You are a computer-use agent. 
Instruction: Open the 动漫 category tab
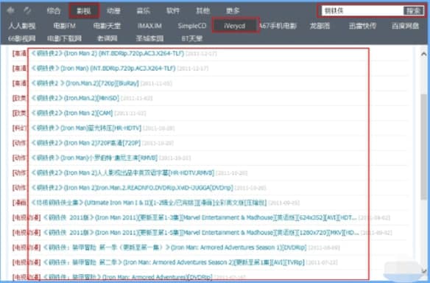tap(113, 11)
